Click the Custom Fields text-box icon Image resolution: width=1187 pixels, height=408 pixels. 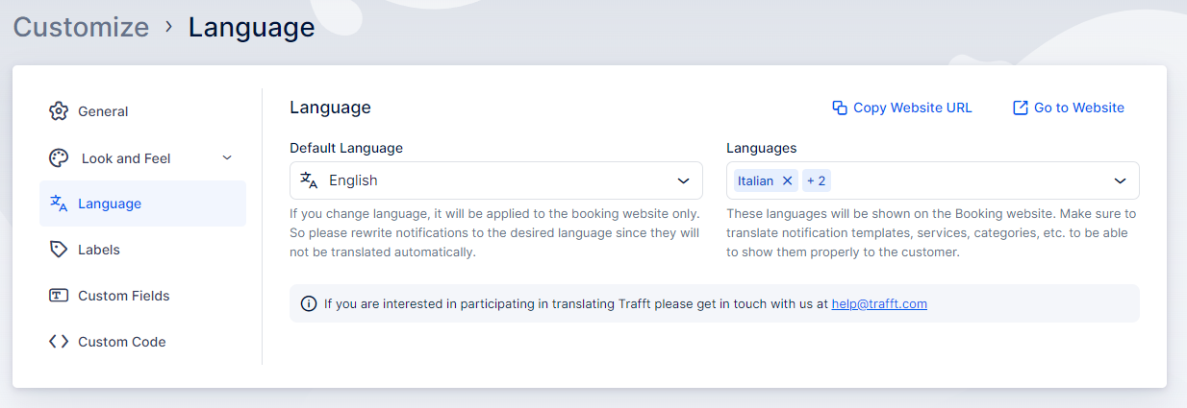point(59,296)
